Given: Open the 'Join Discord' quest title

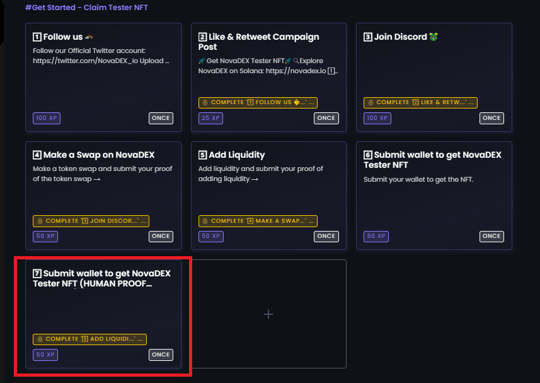Looking at the screenshot, I should [x=401, y=37].
